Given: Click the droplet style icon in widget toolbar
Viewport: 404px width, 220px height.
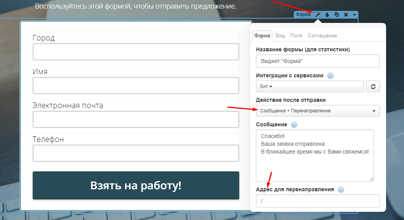Looking at the screenshot, I should coord(327,15).
